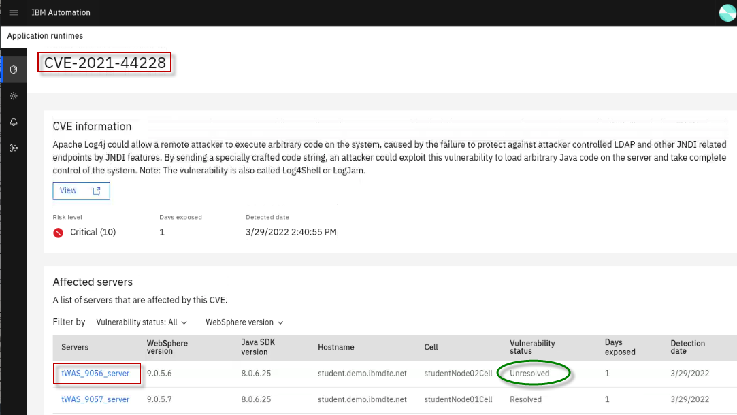This screenshot has width=737, height=415.
Task: Sort by the Servers column header
Action: coord(75,347)
